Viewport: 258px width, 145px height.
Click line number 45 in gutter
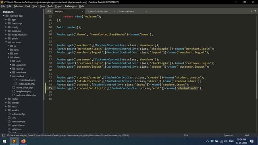[x=50, y=88]
